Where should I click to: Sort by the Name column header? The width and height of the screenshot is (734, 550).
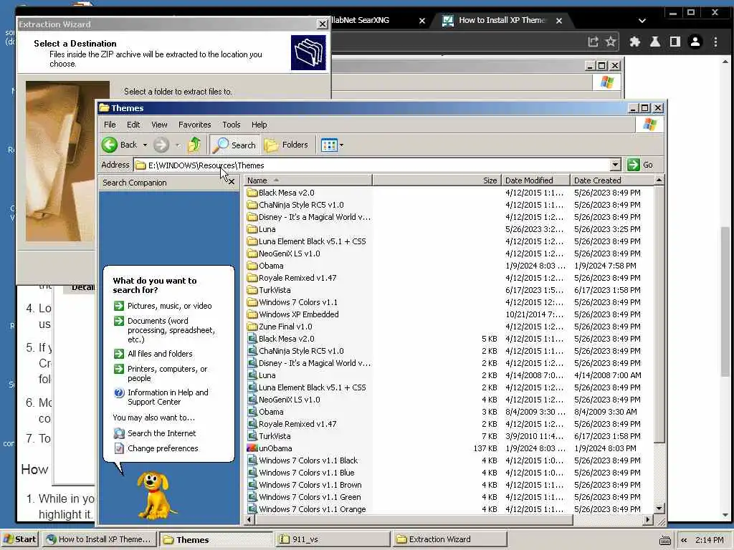(308, 180)
